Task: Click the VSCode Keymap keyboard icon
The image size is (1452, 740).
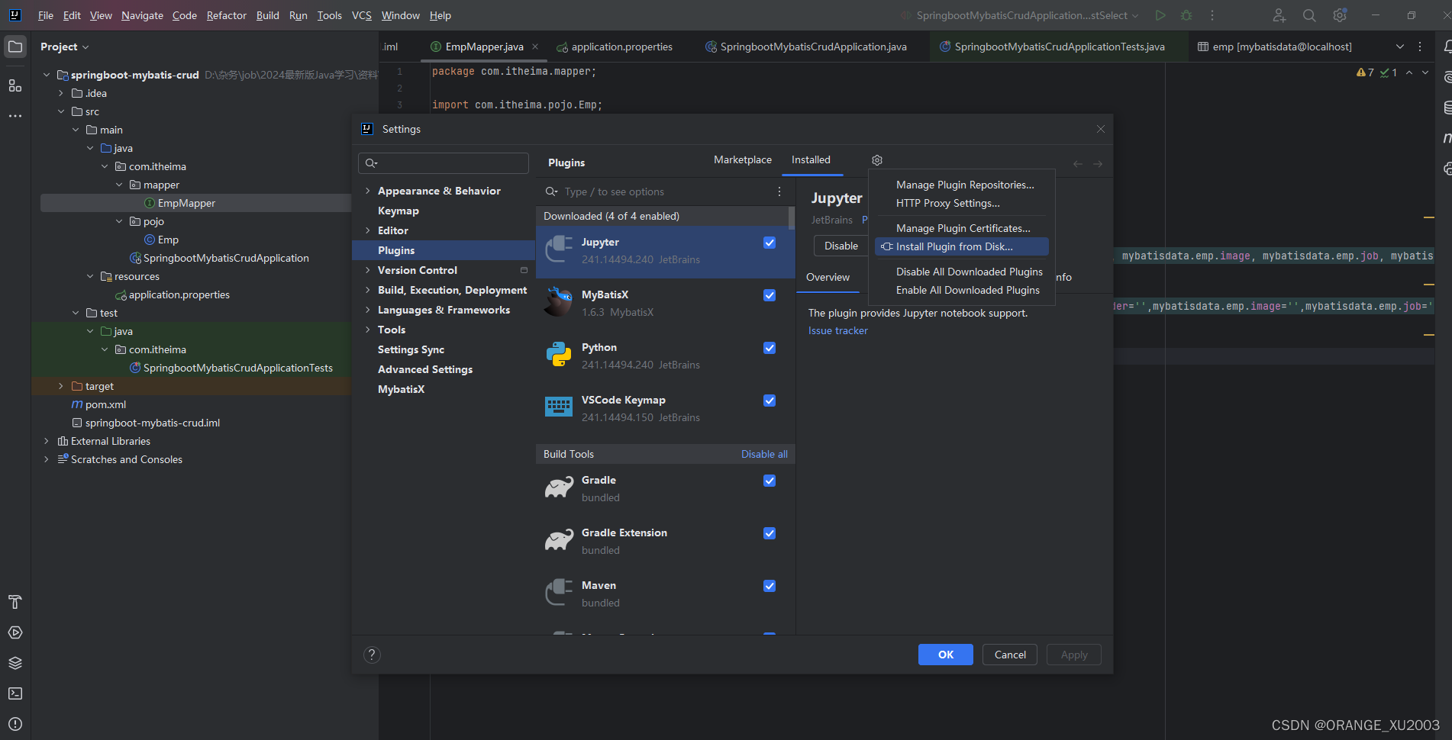Action: click(559, 407)
